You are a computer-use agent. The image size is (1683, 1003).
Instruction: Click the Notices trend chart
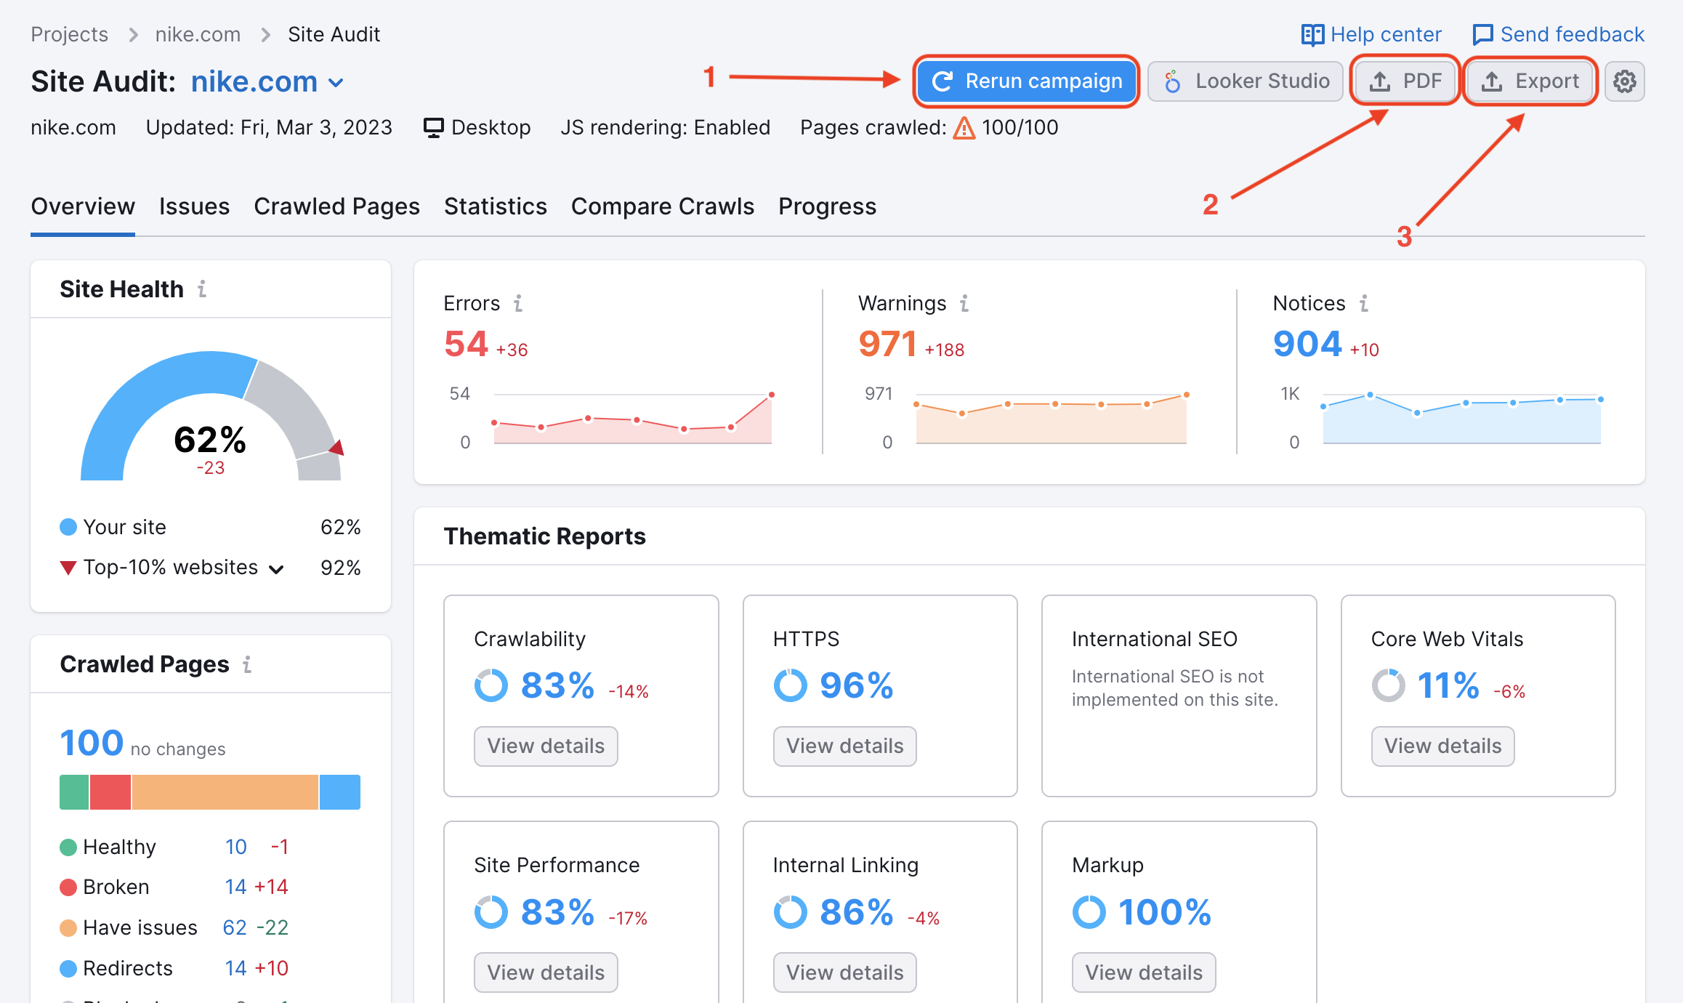(x=1462, y=418)
